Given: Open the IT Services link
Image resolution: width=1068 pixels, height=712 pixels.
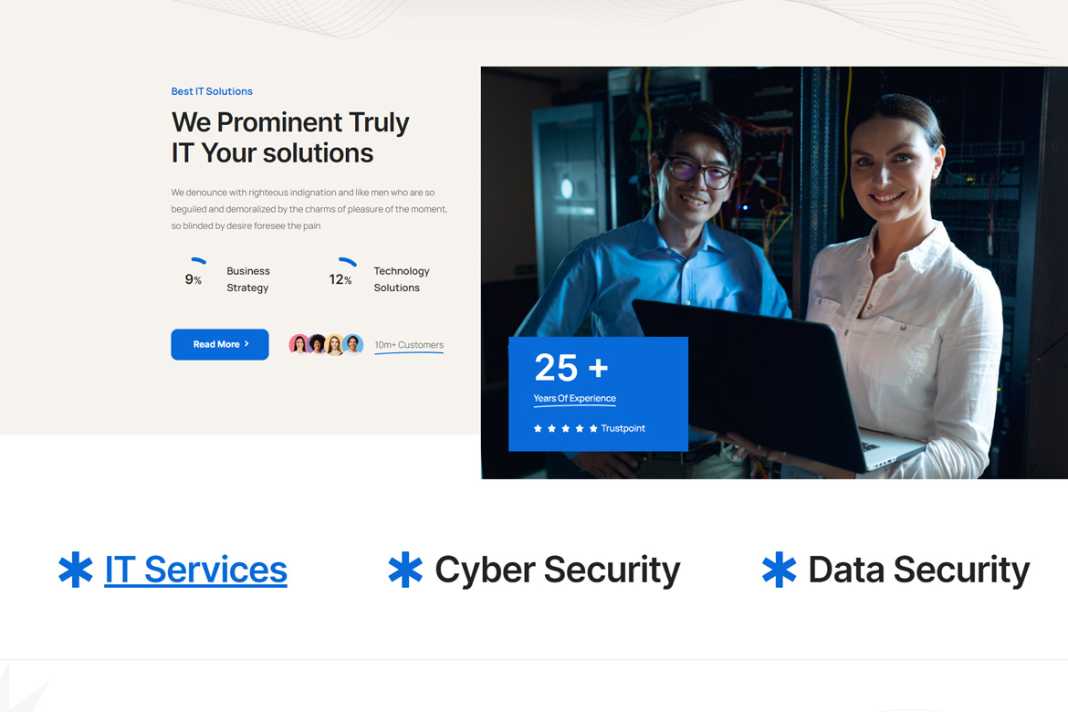Looking at the screenshot, I should (x=195, y=570).
